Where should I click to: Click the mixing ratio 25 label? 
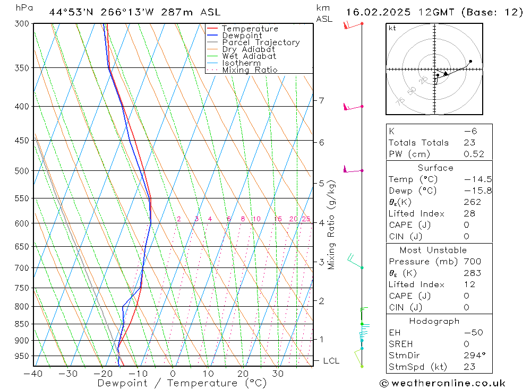pyautogui.click(x=306, y=219)
